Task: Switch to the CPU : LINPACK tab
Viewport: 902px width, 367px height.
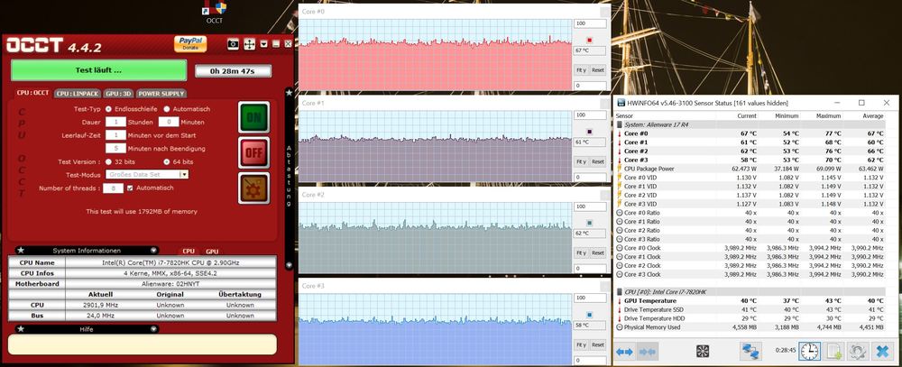Action: (77, 93)
